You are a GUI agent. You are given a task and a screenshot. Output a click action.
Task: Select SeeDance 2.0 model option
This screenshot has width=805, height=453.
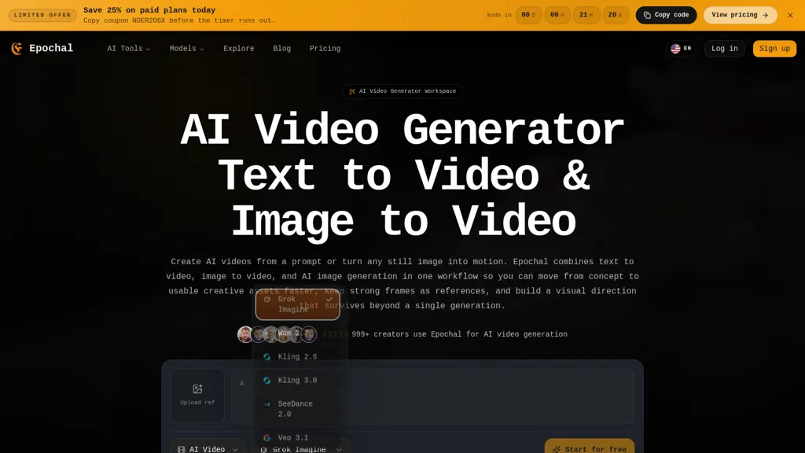tap(298, 409)
